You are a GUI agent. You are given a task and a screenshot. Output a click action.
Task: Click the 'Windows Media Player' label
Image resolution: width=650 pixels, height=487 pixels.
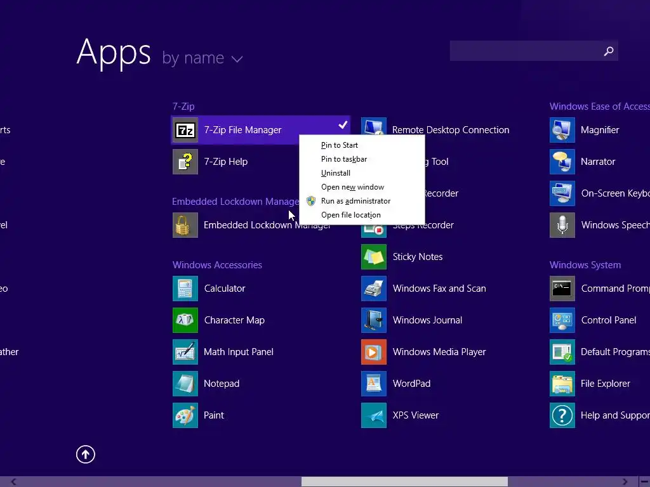tap(439, 352)
